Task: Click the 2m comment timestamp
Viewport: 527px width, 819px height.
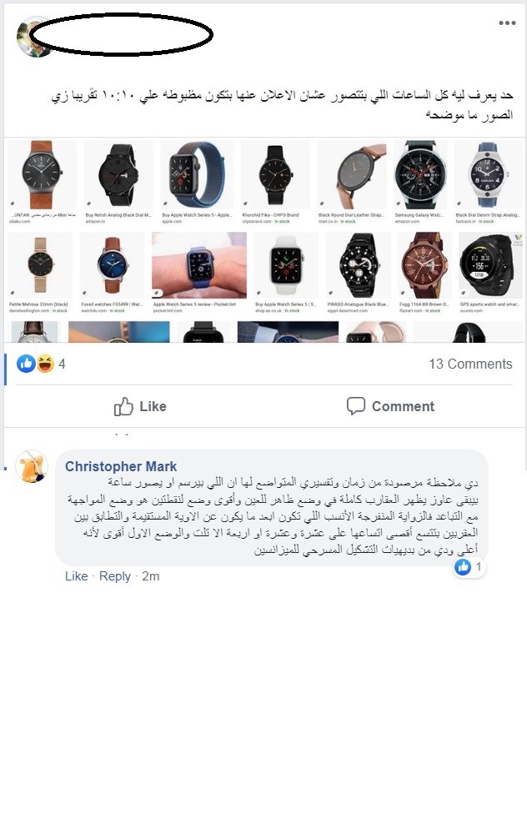Action: tap(150, 576)
